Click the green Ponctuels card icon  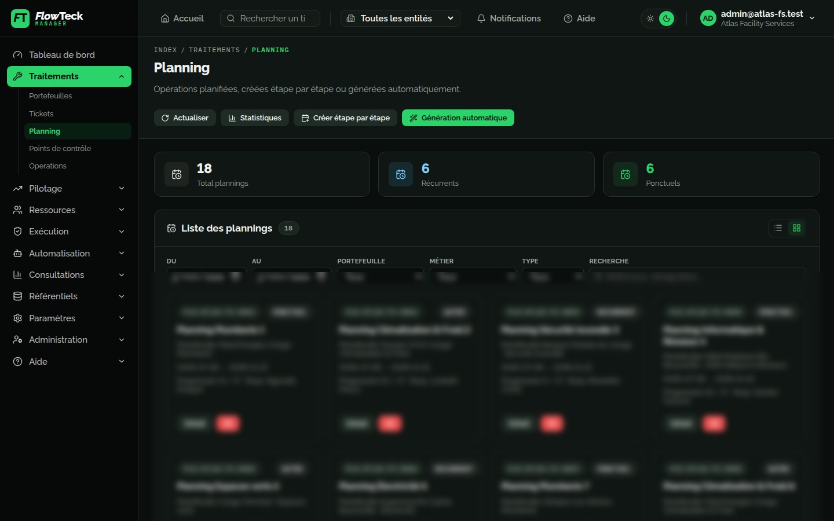(625, 174)
